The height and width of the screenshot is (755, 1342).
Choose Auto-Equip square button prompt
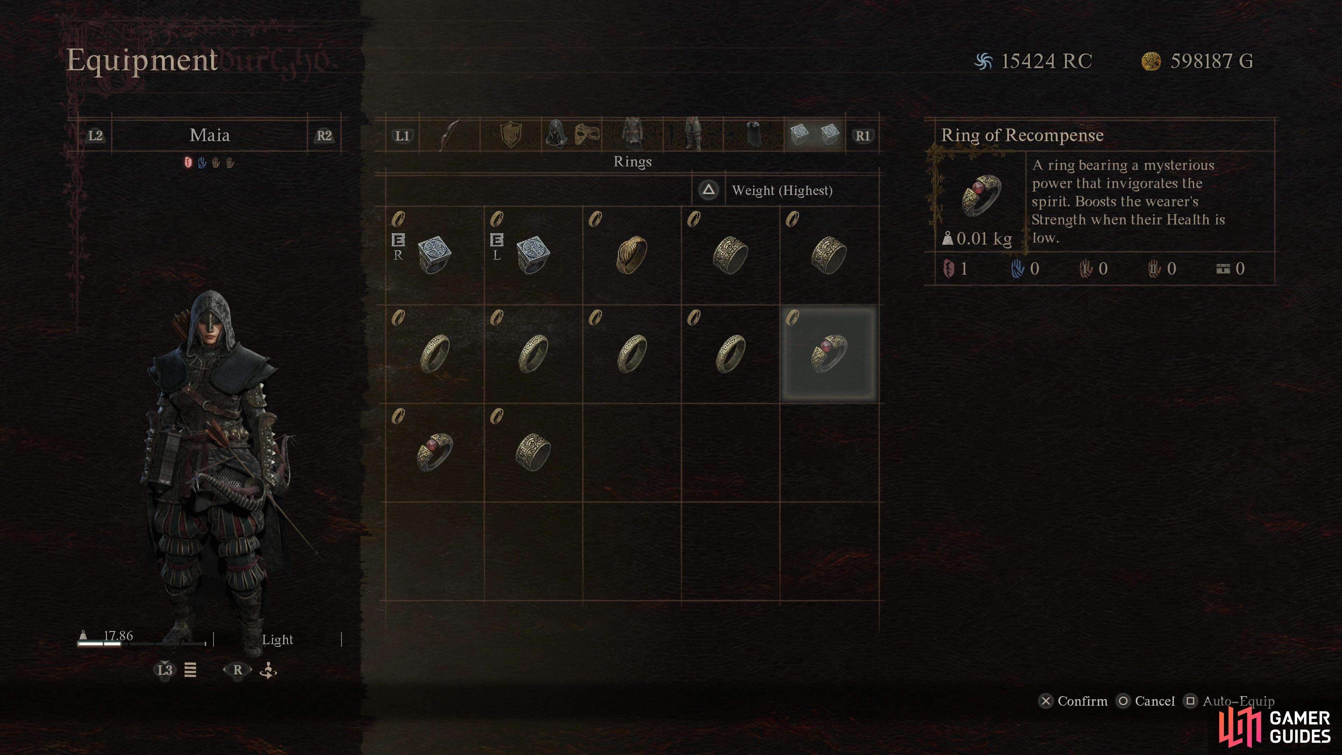pos(1229,701)
